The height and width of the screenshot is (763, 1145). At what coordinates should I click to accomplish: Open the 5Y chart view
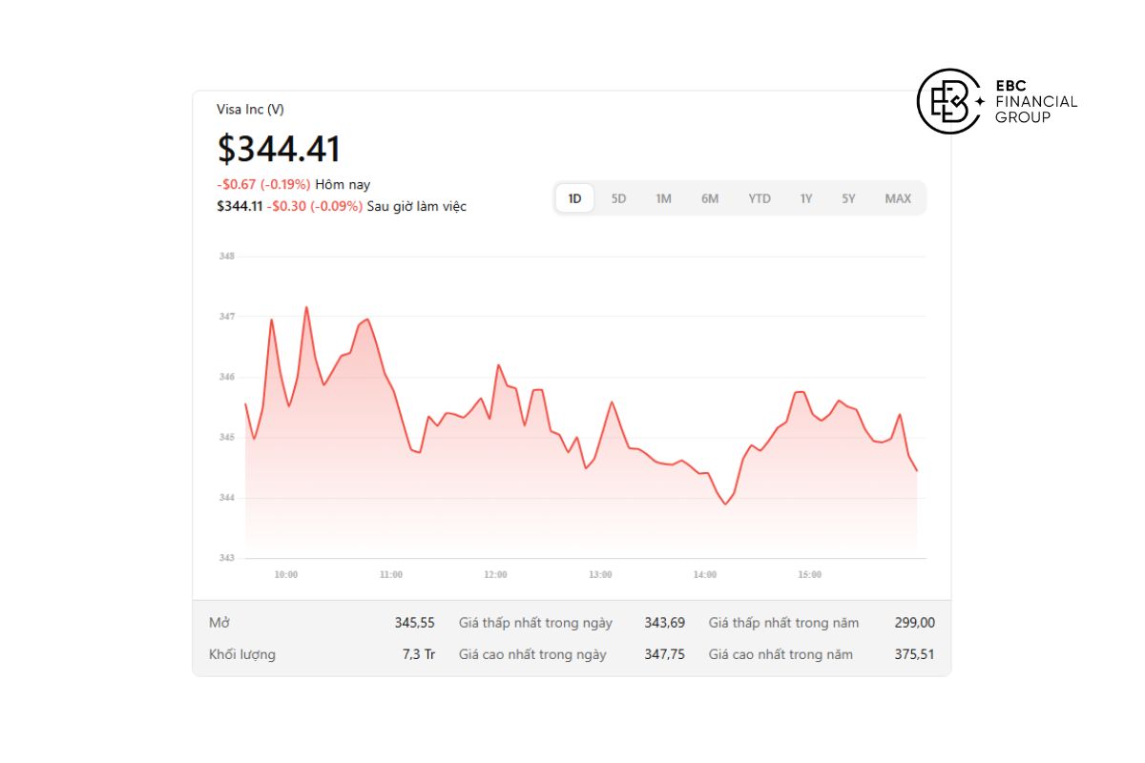coord(848,198)
